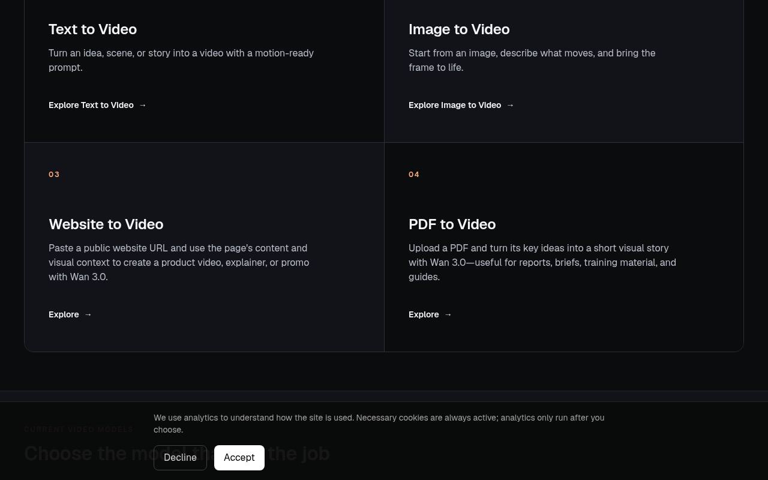Viewport: 768px width, 480px height.
Task: Click arrow icon in PDF to Video card
Action: pos(448,314)
